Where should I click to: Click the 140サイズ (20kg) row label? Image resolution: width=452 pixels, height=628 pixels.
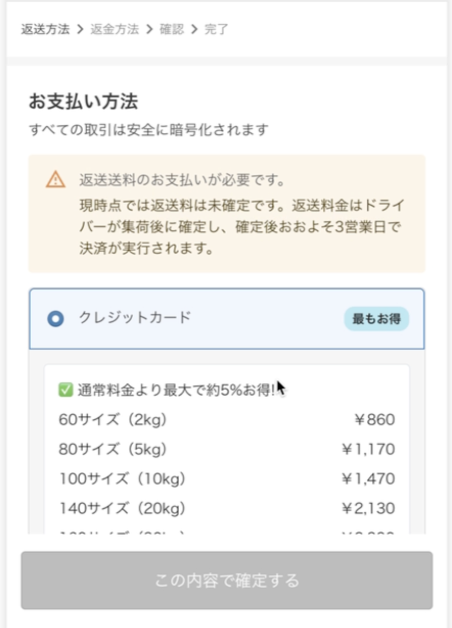tap(122, 509)
